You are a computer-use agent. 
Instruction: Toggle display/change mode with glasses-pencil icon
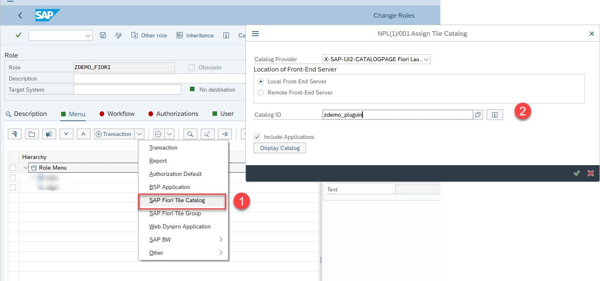click(x=119, y=35)
